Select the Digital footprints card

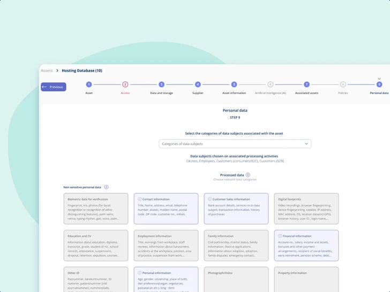[x=306, y=209]
